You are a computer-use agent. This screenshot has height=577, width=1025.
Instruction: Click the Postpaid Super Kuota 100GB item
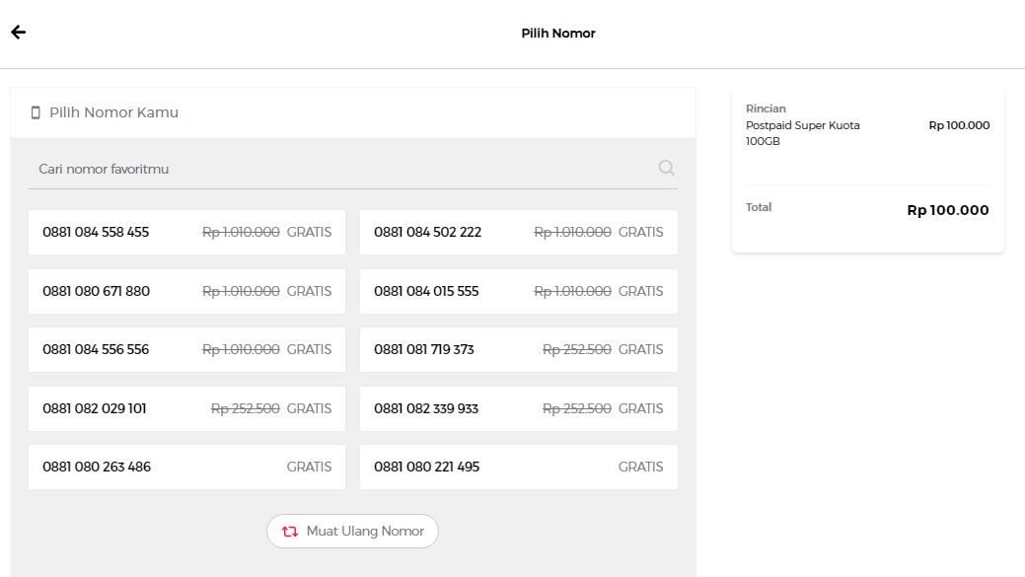pos(802,133)
